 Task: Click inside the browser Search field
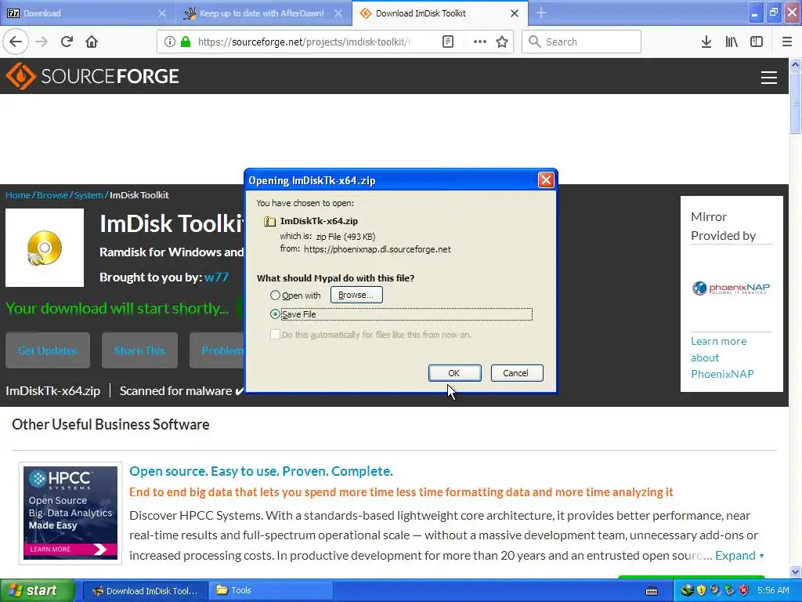[582, 42]
